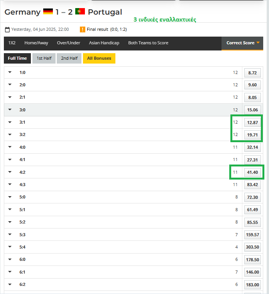Screen dimensions: 269x294
Task: Click the orange Final result warning icon
Action: pyautogui.click(x=82, y=29)
